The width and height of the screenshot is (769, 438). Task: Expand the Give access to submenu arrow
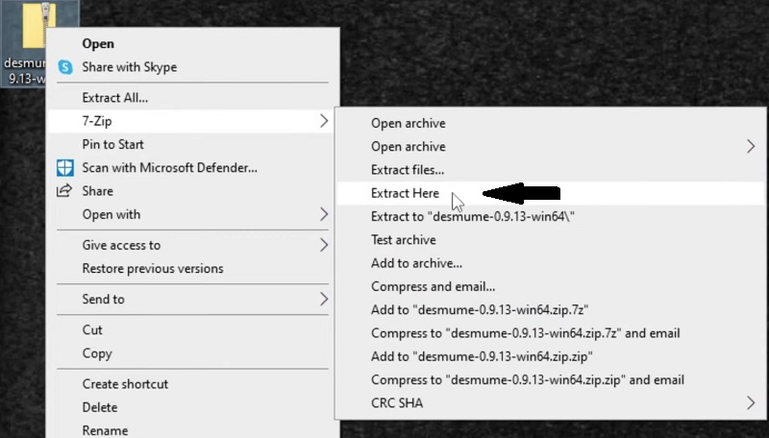coord(324,245)
